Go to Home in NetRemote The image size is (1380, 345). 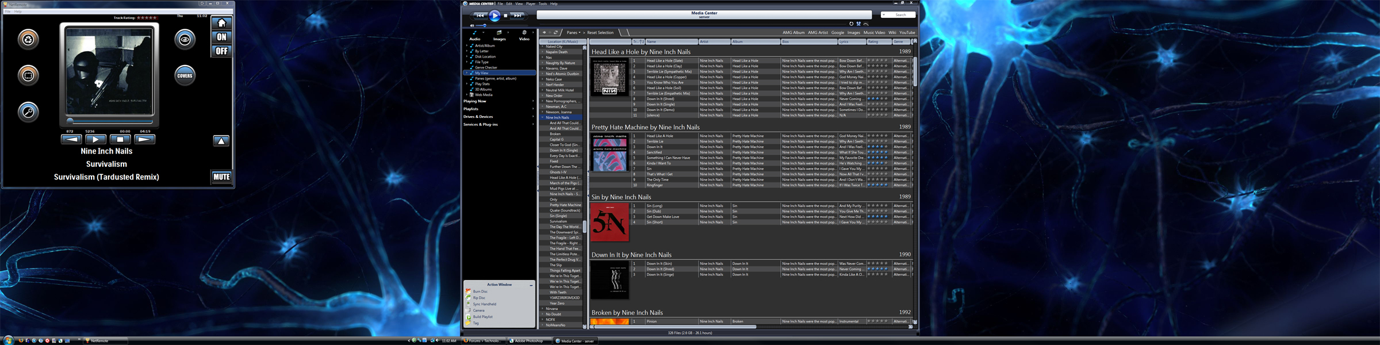click(221, 23)
